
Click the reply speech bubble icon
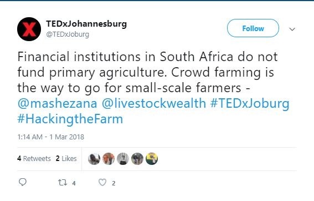[23, 182]
